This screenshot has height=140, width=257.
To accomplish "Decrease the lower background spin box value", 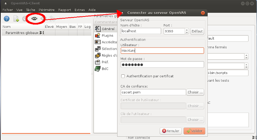I will (x=246, y=67).
